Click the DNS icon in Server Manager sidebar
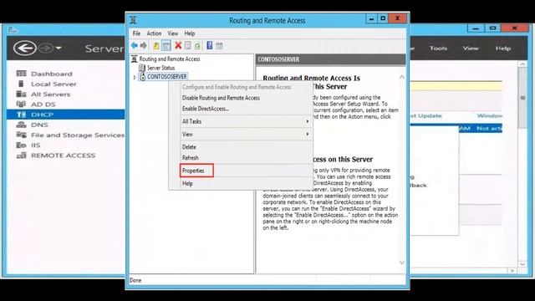535x301 pixels. pyautogui.click(x=21, y=125)
